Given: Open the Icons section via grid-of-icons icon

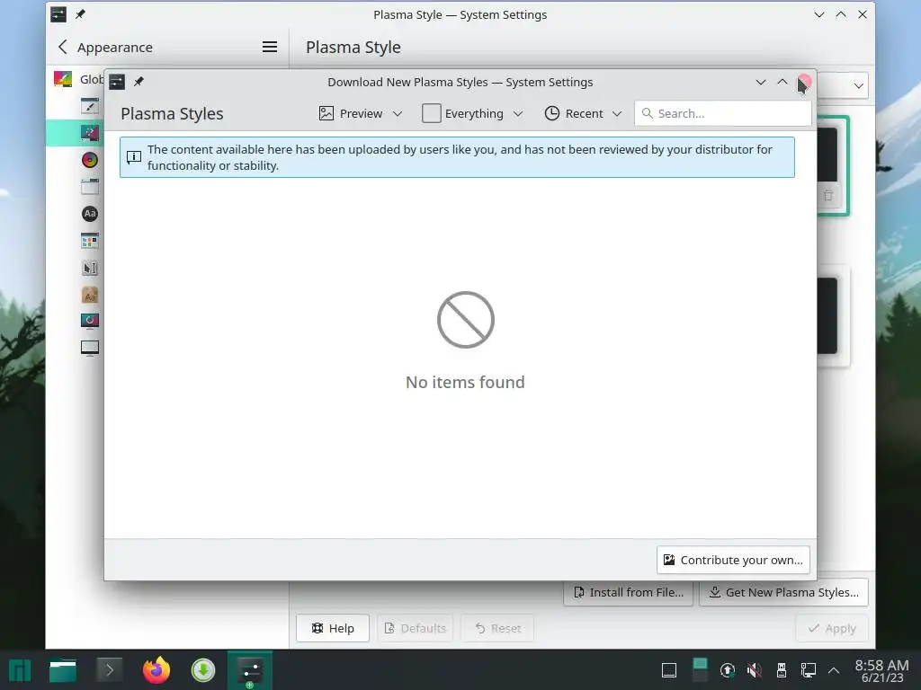Looking at the screenshot, I should 90,241.
